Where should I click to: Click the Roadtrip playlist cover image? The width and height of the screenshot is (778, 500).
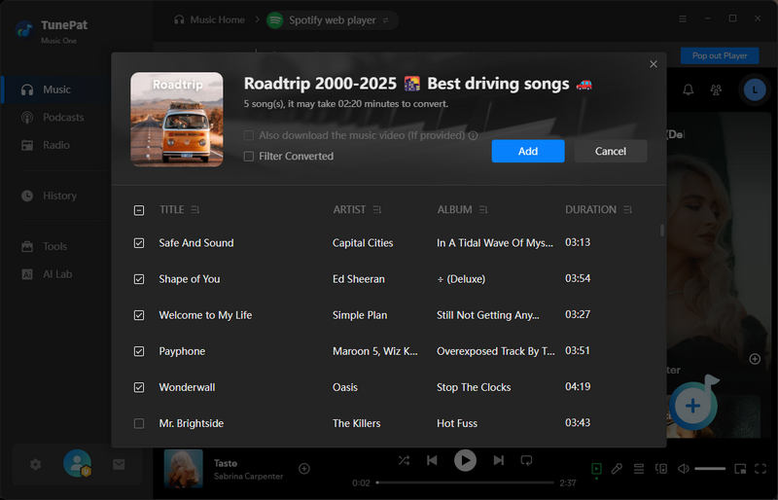coord(177,120)
